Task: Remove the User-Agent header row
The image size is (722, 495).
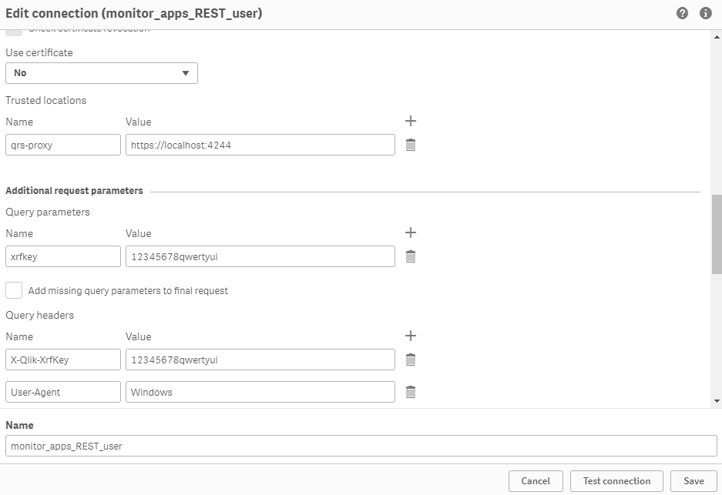Action: coord(411,392)
